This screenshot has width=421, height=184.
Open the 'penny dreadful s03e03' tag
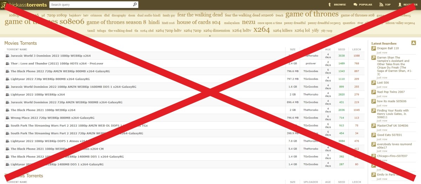[x=324, y=23]
